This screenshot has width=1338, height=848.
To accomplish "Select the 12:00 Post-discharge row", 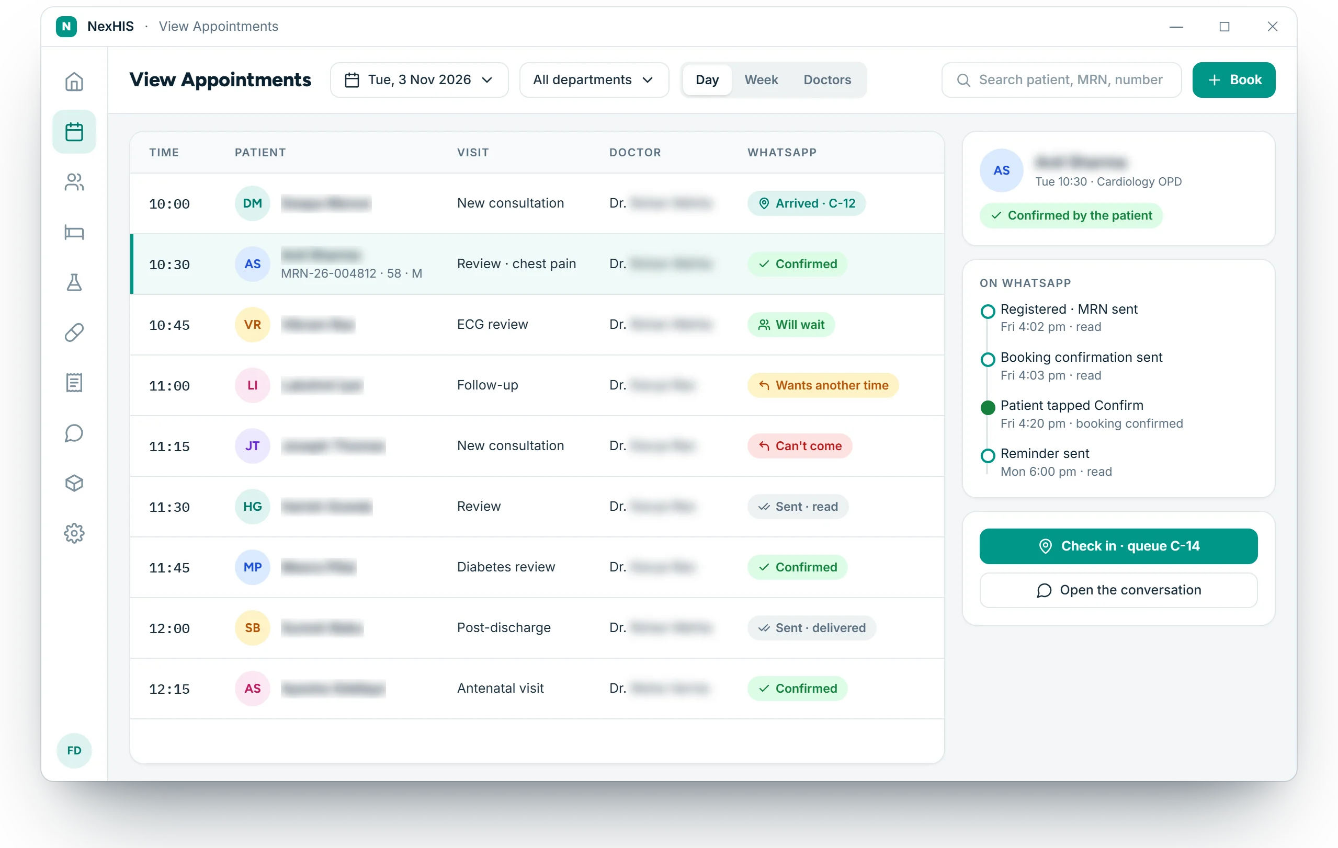I will point(537,627).
